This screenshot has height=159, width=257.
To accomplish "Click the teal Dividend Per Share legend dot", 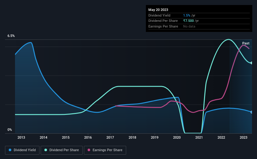I will point(46,150).
